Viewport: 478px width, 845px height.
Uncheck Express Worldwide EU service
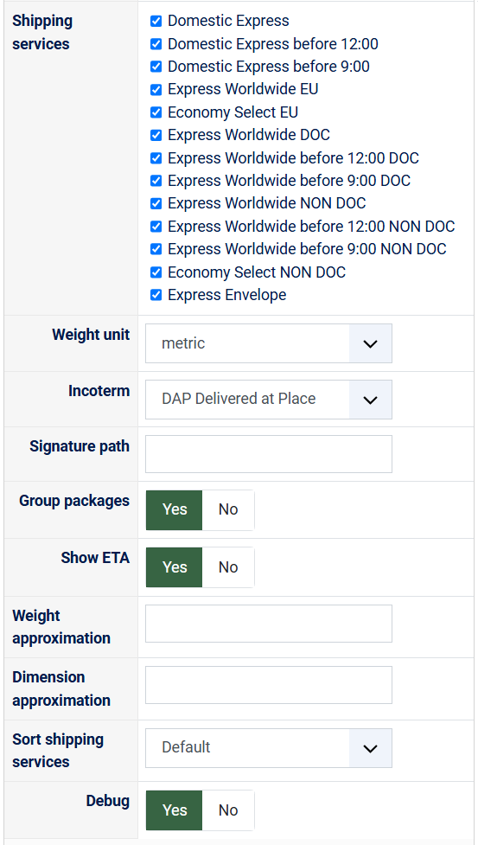[156, 89]
